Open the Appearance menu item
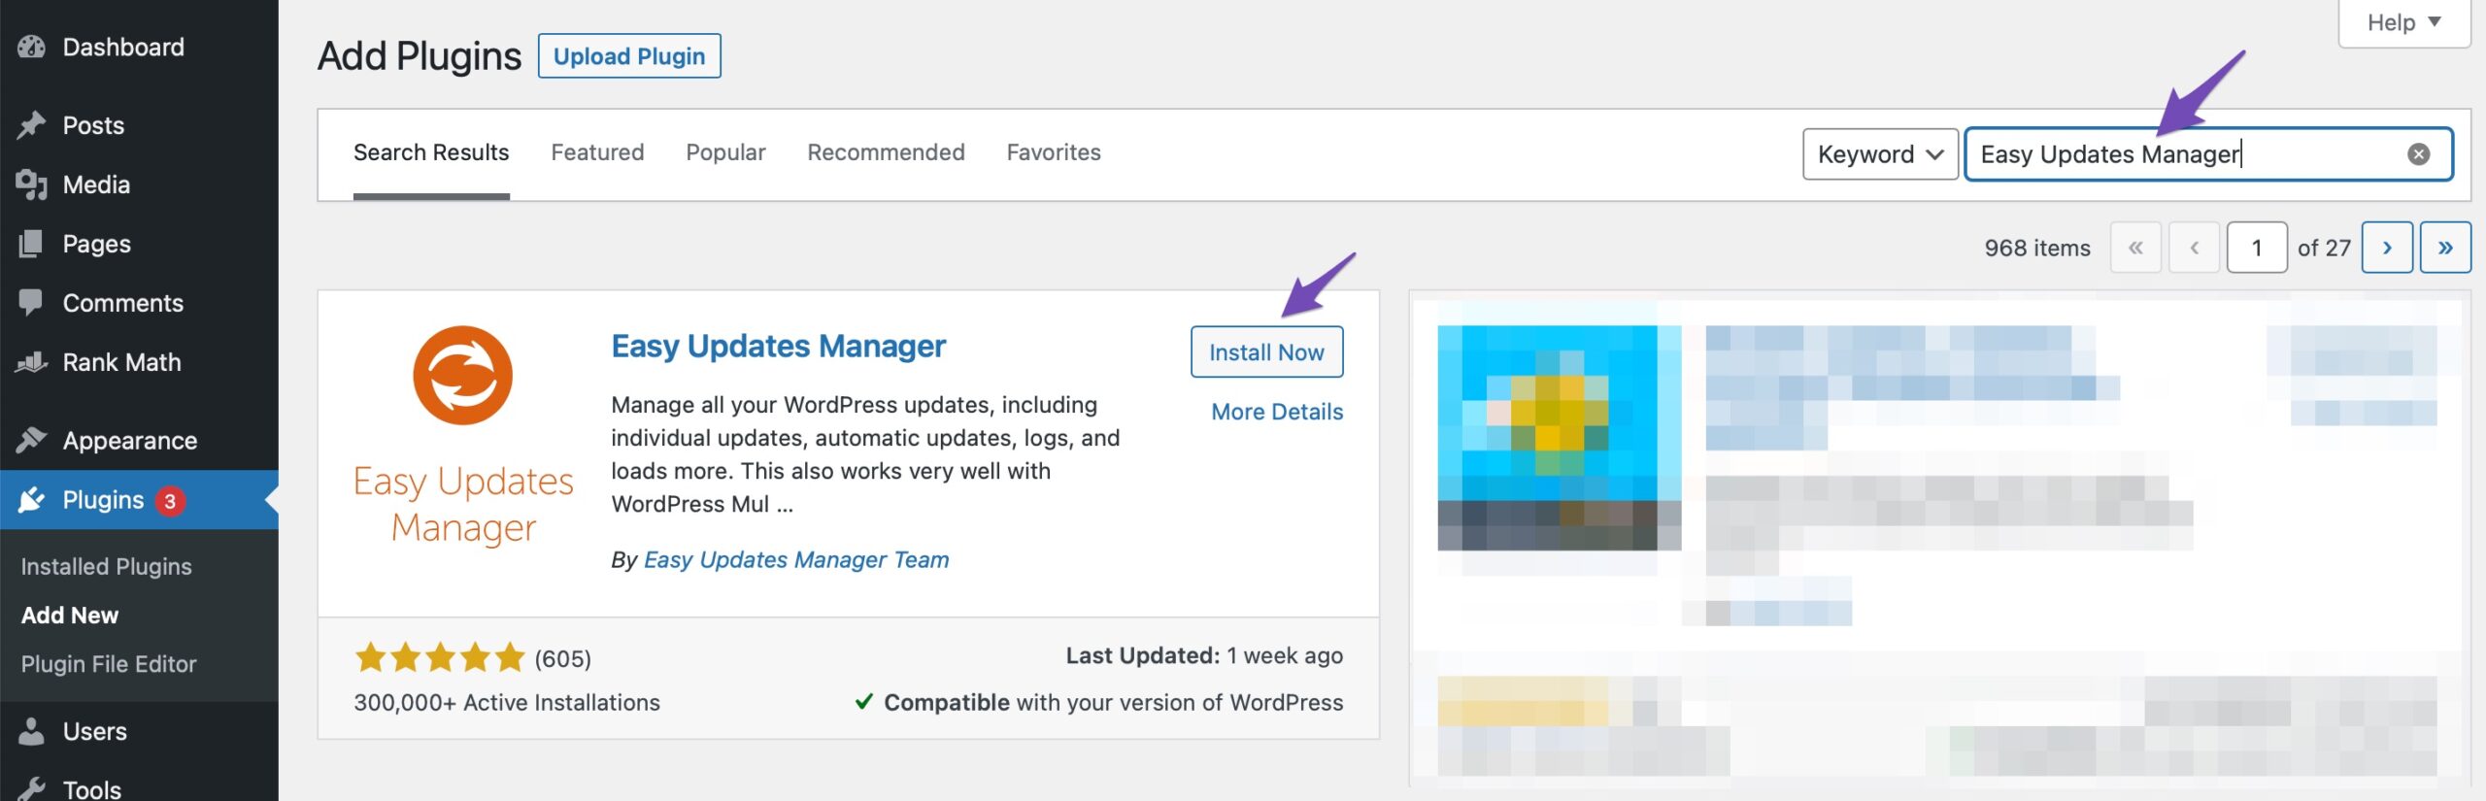Image resolution: width=2486 pixels, height=801 pixels. 139,441
